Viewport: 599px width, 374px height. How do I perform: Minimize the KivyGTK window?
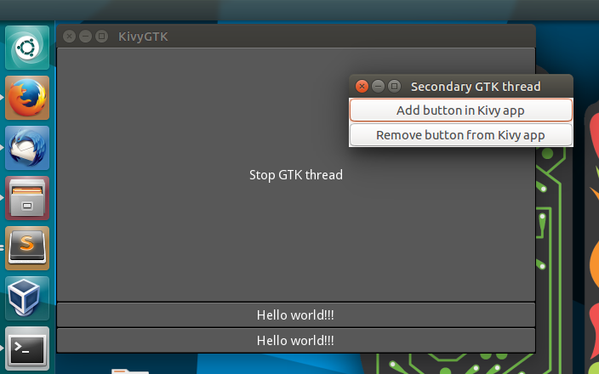coord(86,37)
